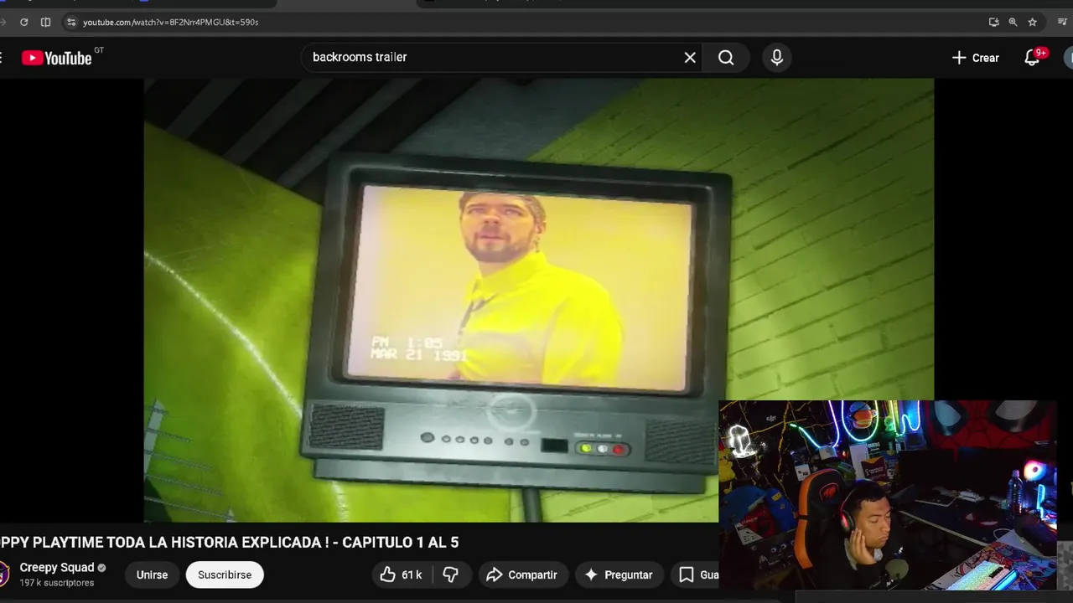Save the video with the Guardar bookmark icon
The width and height of the screenshot is (1073, 603).
695,575
